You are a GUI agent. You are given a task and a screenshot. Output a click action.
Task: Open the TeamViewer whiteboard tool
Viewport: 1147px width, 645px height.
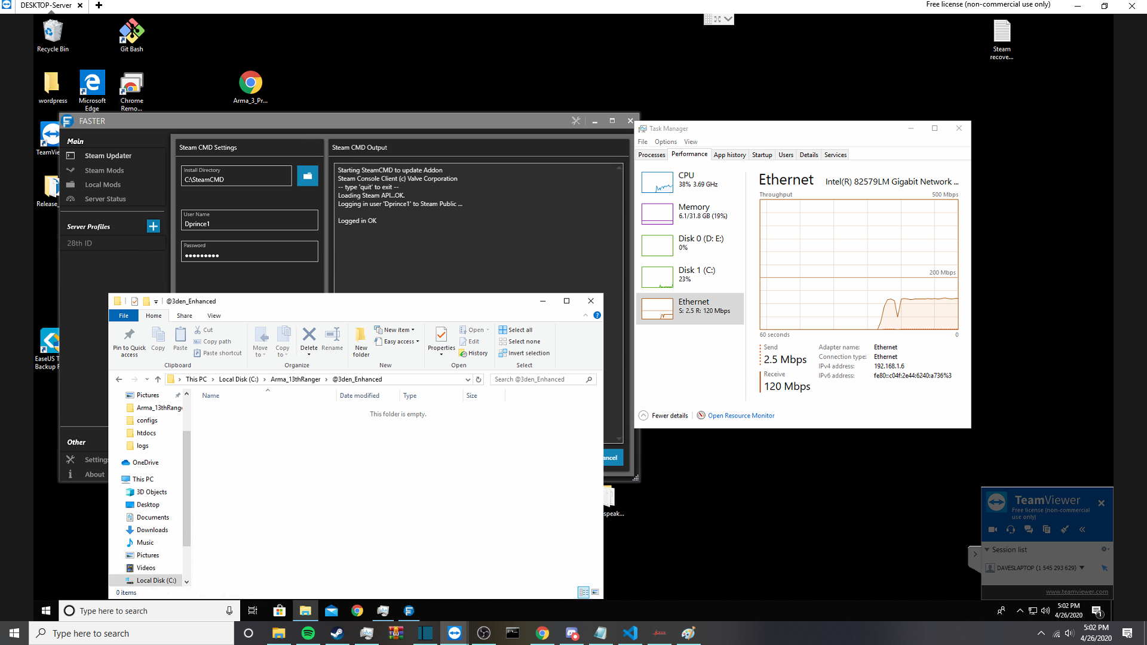(1064, 529)
